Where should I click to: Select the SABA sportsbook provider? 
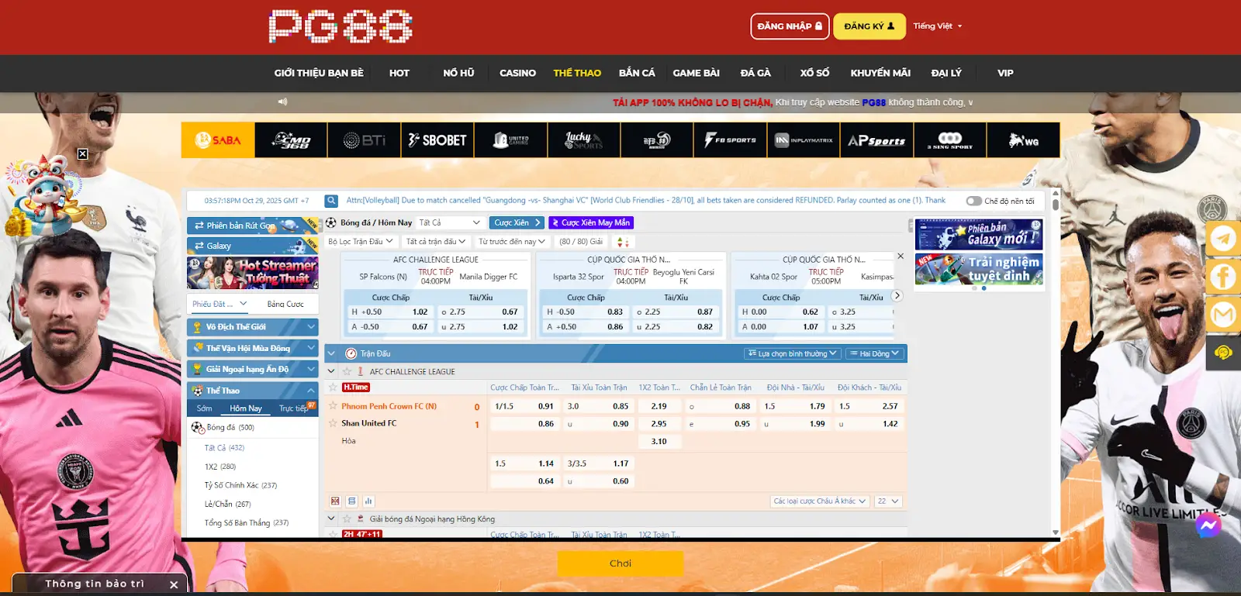[x=218, y=140]
